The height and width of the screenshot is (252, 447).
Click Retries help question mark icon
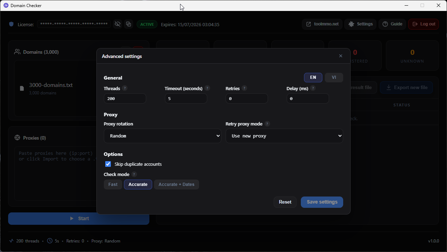pos(245,88)
